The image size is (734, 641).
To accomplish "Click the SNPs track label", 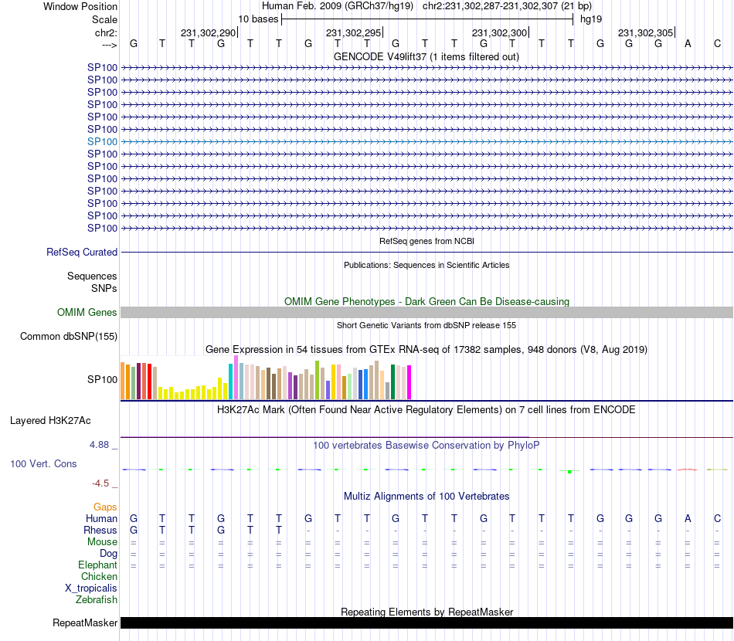I will [104, 288].
